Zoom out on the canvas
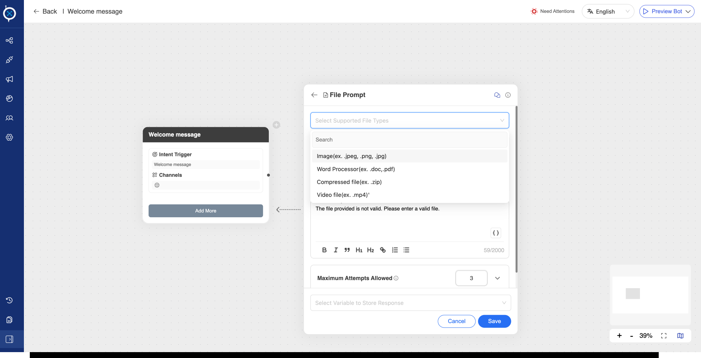 (x=631, y=336)
